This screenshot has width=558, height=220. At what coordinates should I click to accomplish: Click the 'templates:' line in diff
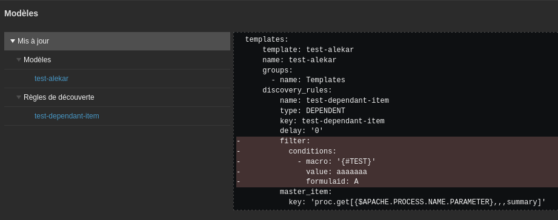[267, 39]
